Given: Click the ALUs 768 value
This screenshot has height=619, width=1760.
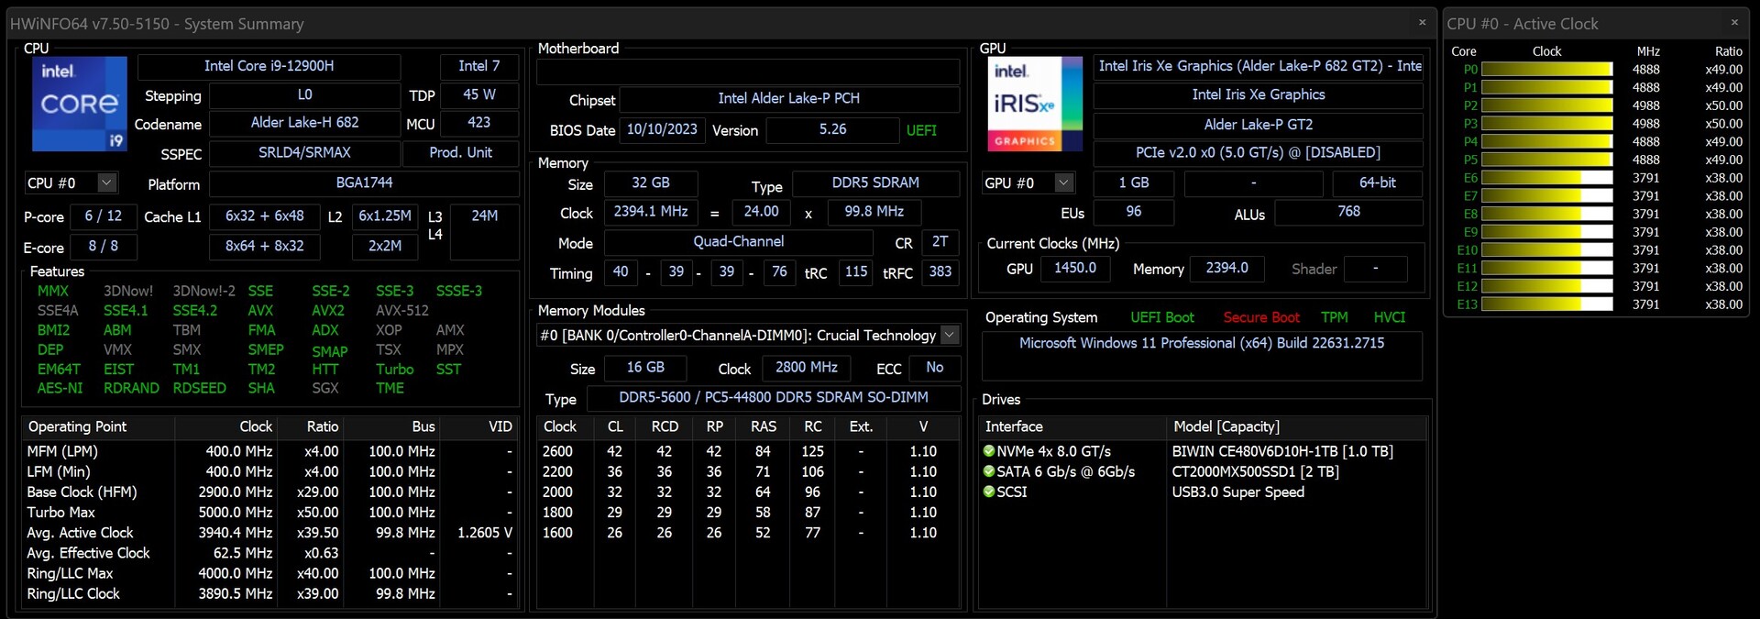Looking at the screenshot, I should pyautogui.click(x=1348, y=213).
